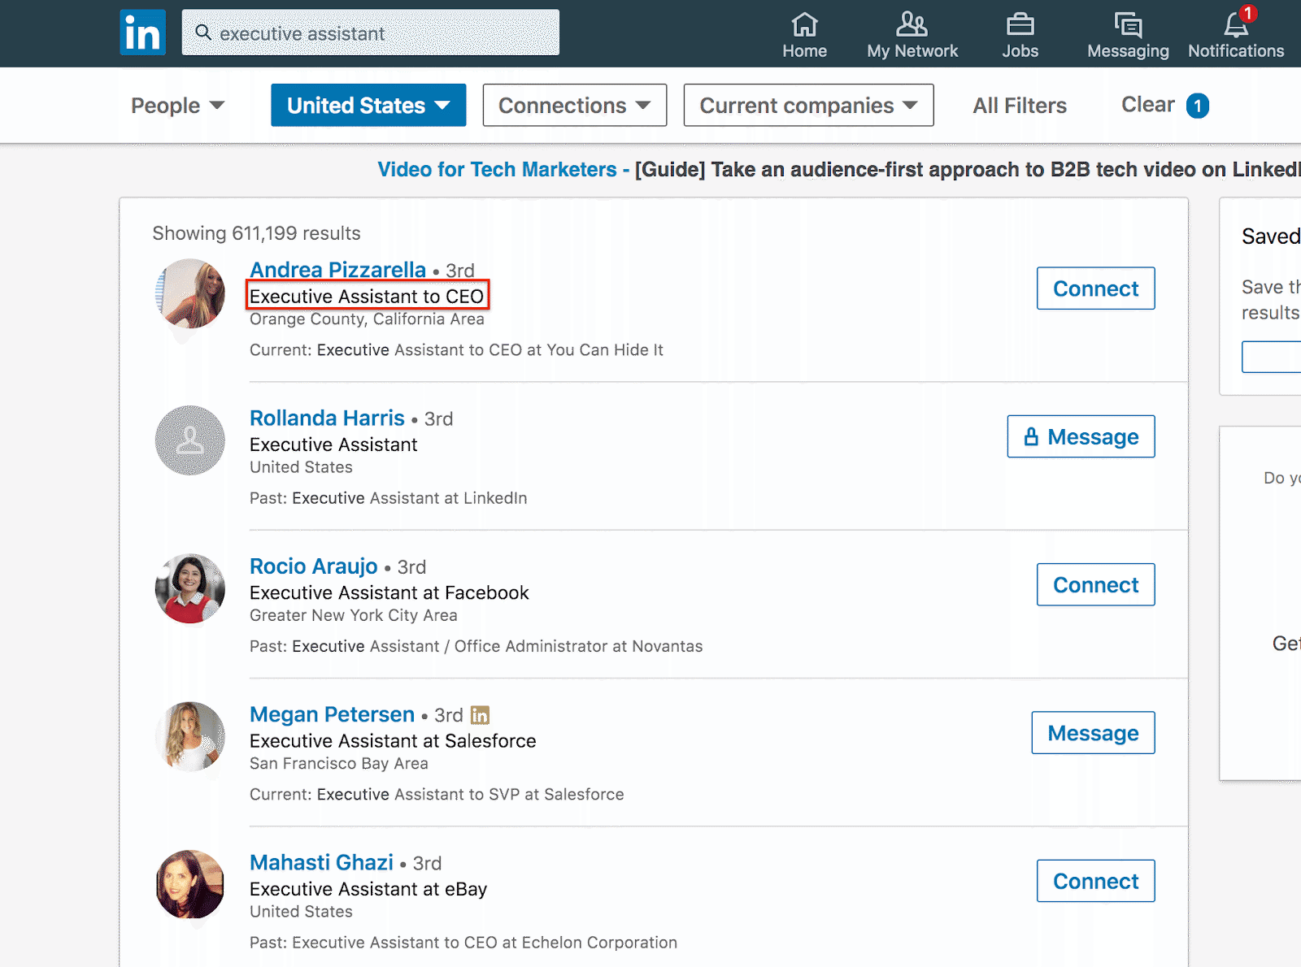Connect with Rocio Araujo

click(1095, 584)
